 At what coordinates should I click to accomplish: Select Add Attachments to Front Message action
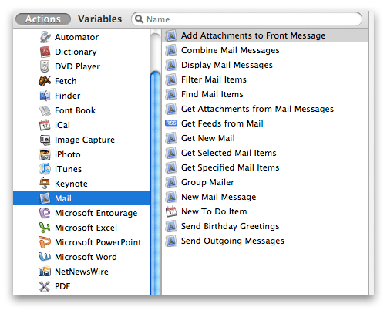[265, 35]
